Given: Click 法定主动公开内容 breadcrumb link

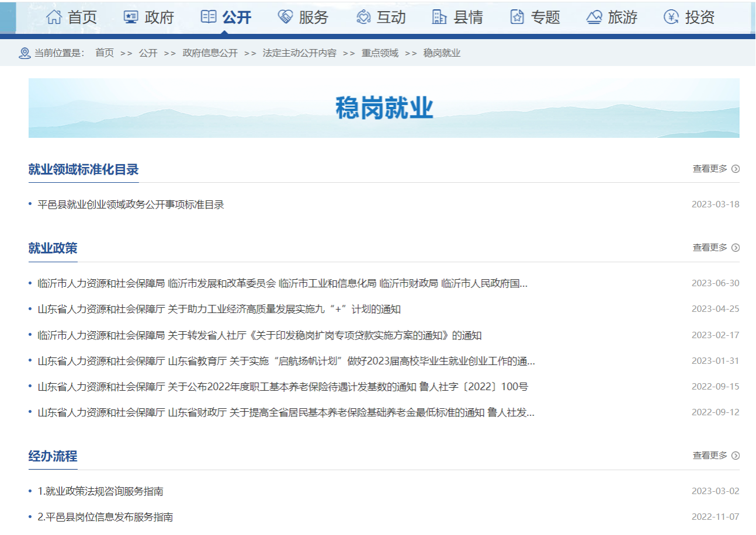Looking at the screenshot, I should click(x=300, y=53).
